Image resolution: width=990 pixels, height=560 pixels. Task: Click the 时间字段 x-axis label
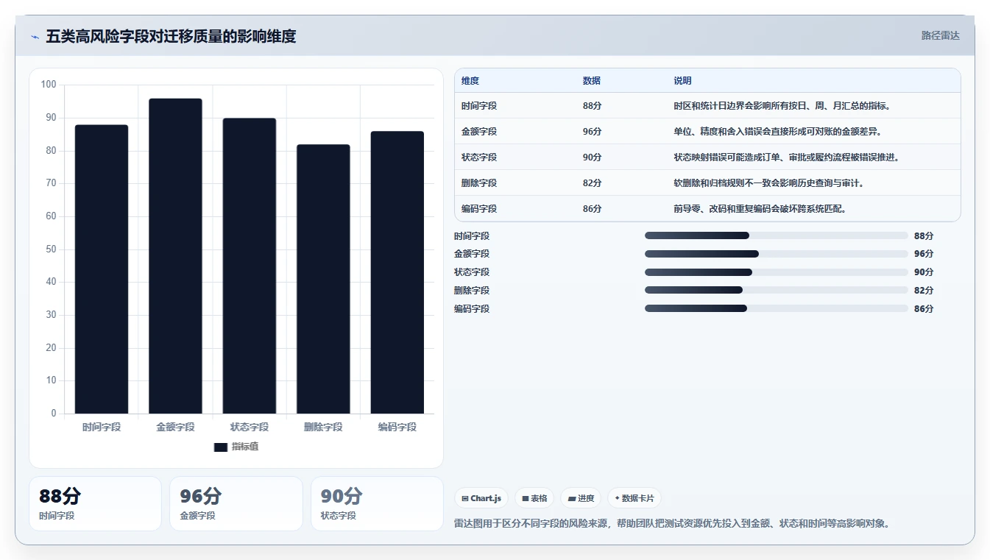[x=102, y=427]
